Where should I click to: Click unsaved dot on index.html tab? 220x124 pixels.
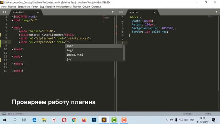coord(38,12)
